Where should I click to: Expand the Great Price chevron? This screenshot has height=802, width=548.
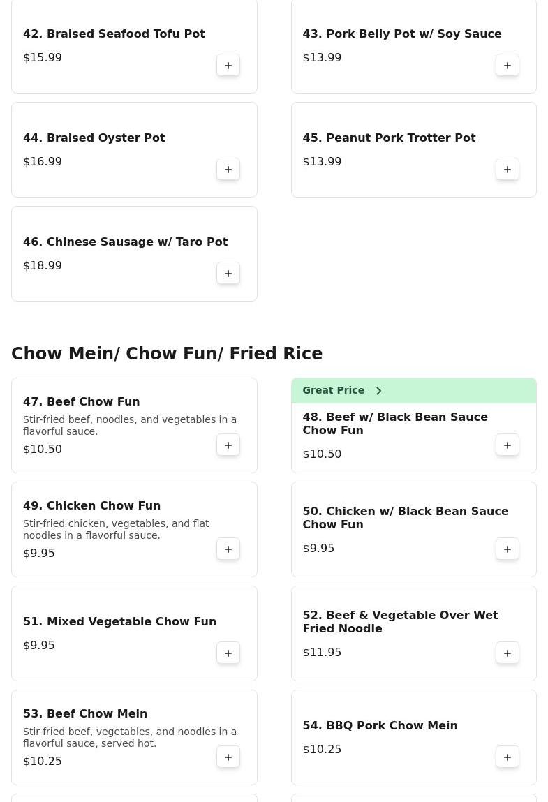click(x=379, y=391)
